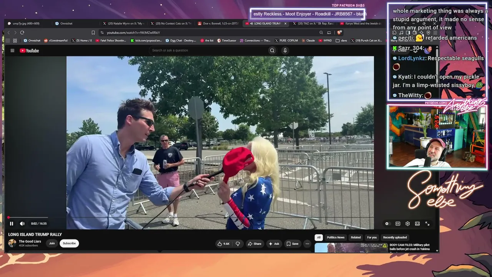Expand the dans bookmarks folder
This screenshot has width=492, height=277.
pos(341,40)
